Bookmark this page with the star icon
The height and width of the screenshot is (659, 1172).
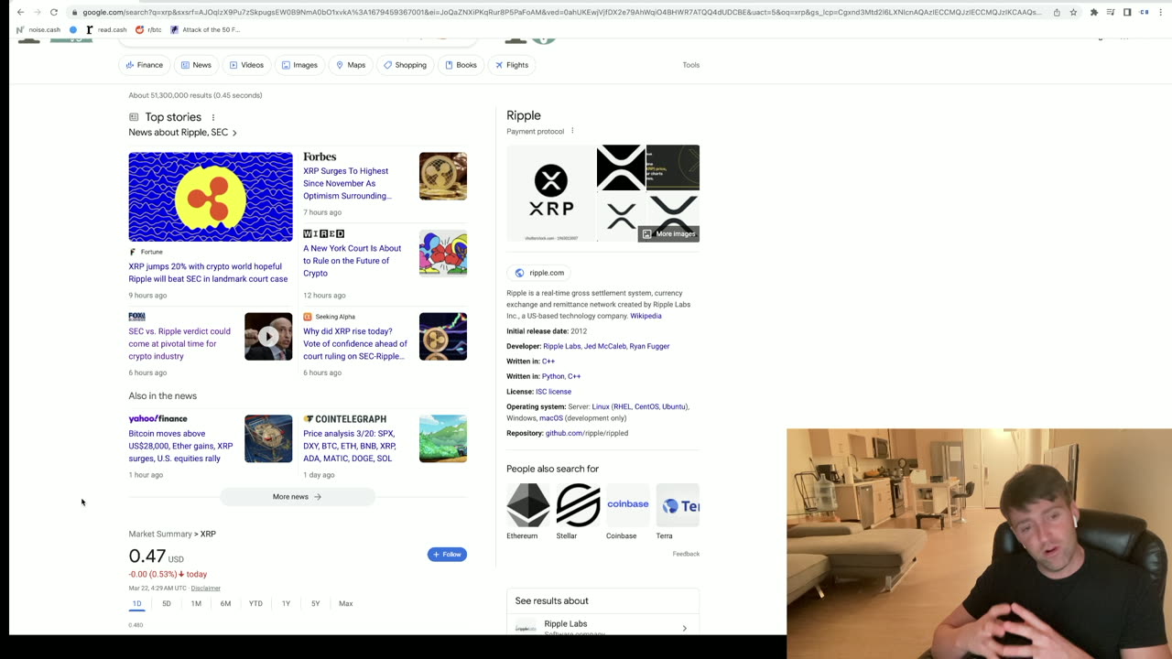pos(1073,12)
